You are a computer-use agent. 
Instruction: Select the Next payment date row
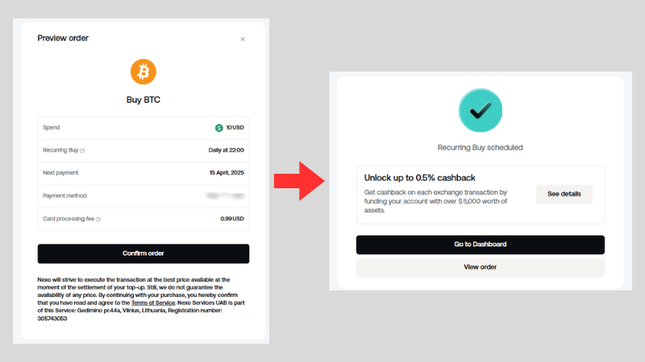(144, 173)
